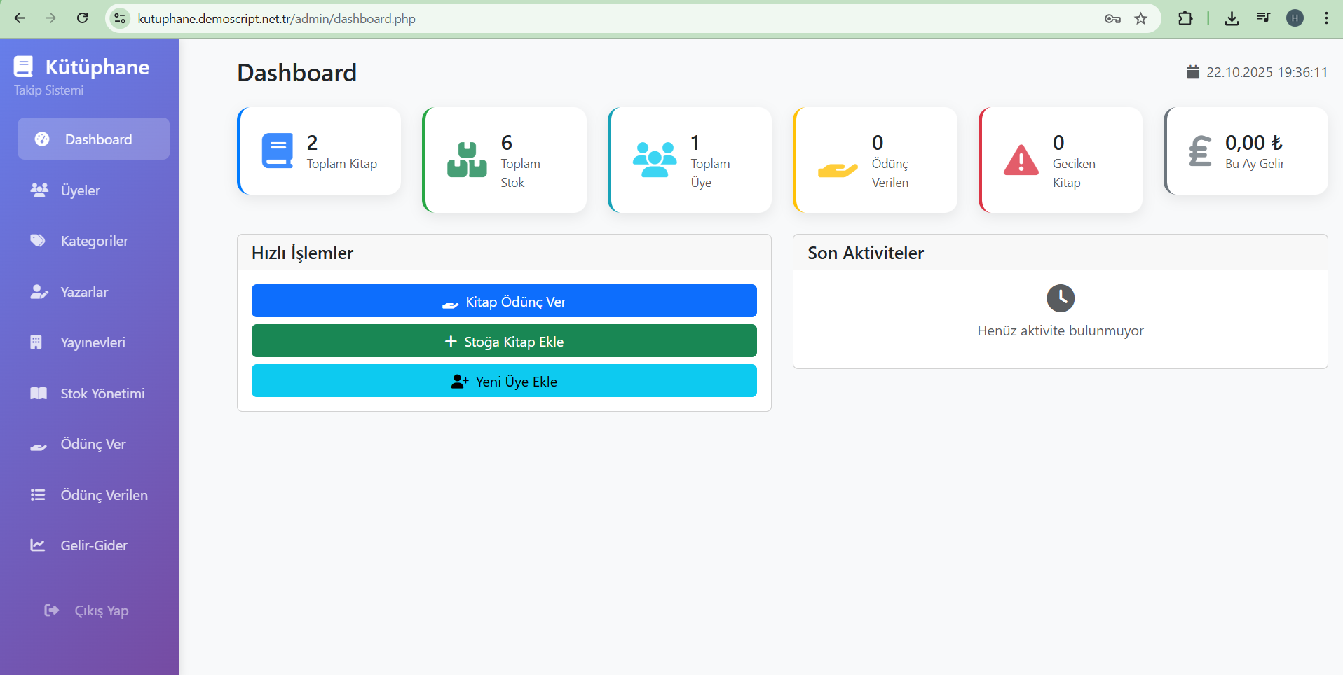This screenshot has height=675, width=1343.
Task: Click the Bu Ay Gelir currency icon
Action: pyautogui.click(x=1200, y=151)
